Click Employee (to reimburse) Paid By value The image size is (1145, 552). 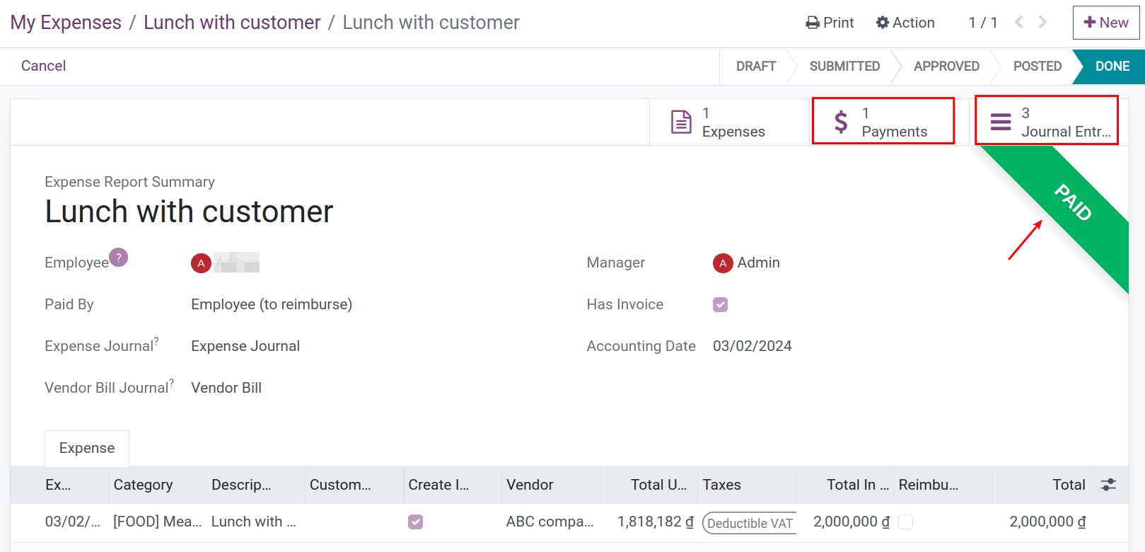[x=272, y=304]
